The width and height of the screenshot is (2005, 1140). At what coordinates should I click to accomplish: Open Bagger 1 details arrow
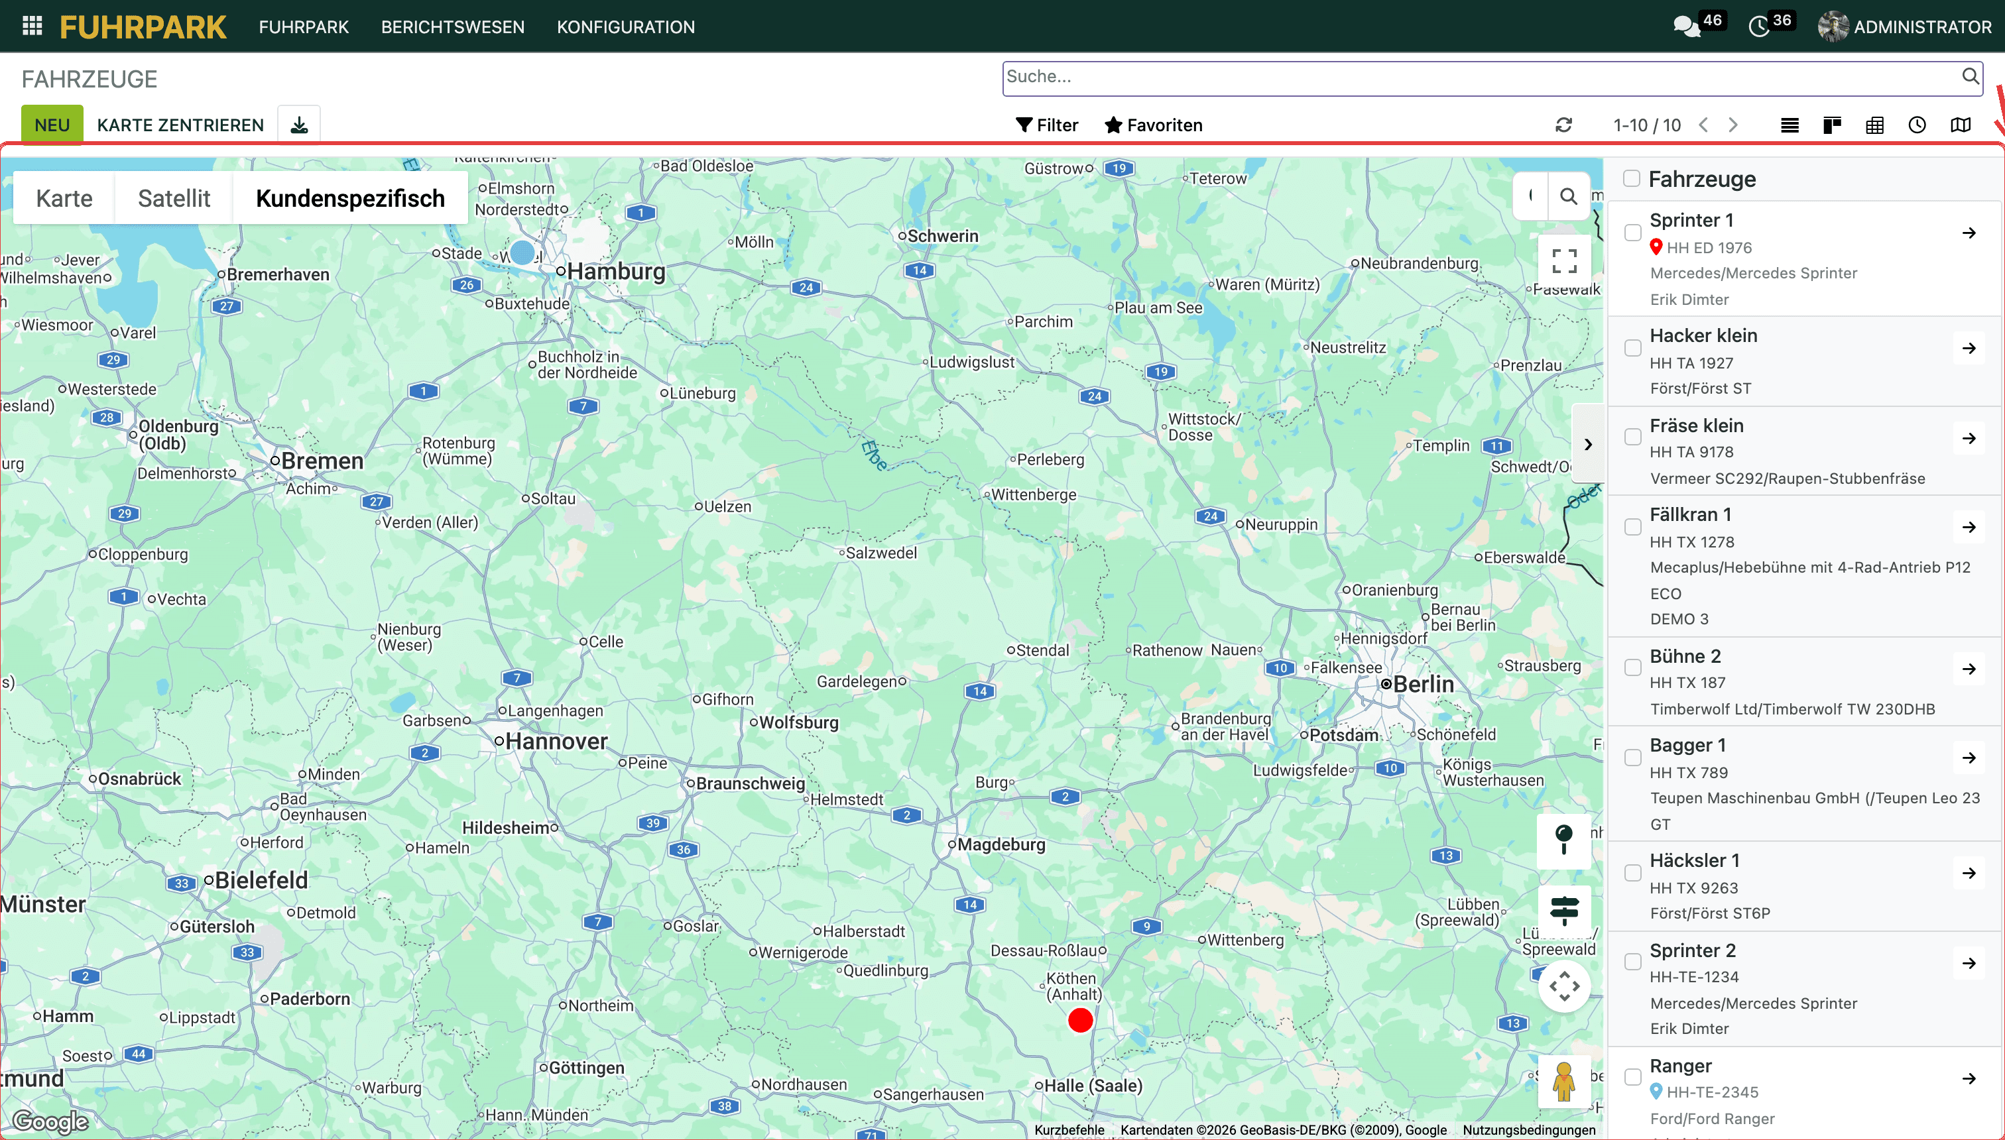point(1969,757)
